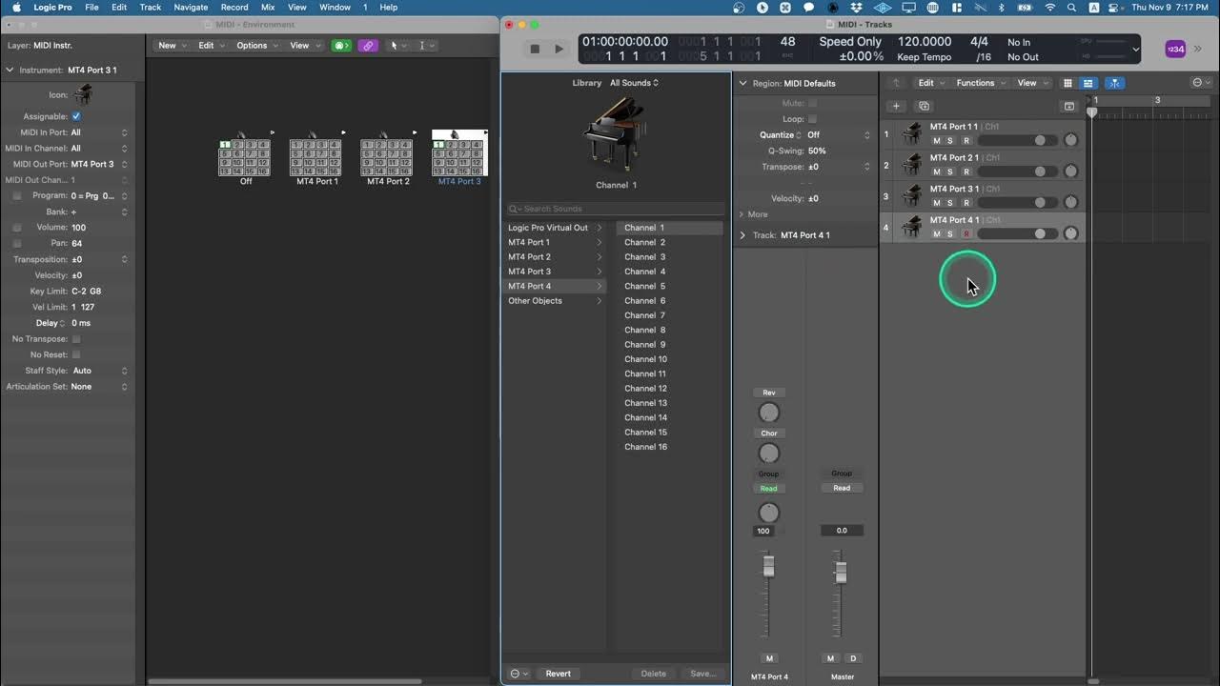This screenshot has height=686, width=1220.
Task: Mute track MT4 Port 1 1
Action: pos(937,141)
